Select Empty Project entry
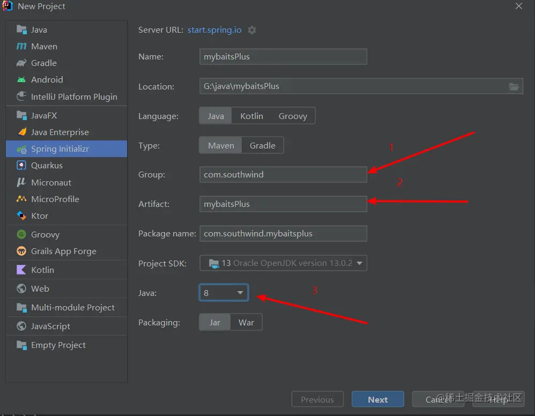The width and height of the screenshot is (535, 416). (x=66, y=345)
